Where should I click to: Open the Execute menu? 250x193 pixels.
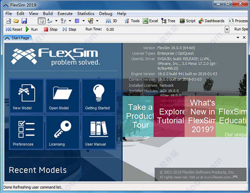click(65, 14)
